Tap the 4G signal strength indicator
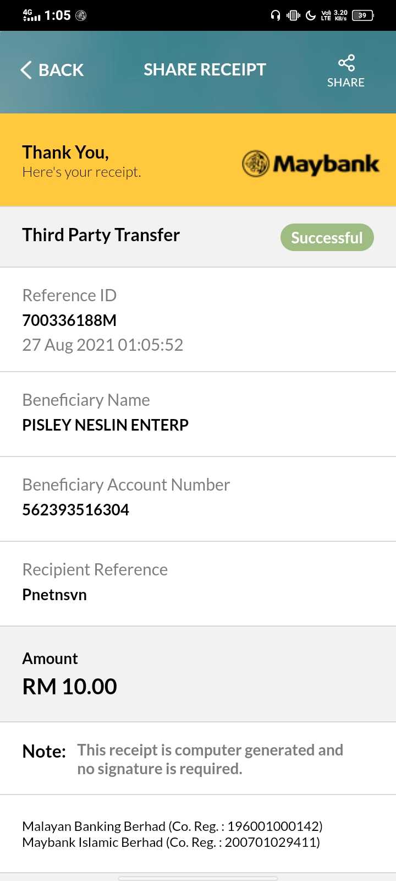 pyautogui.click(x=32, y=15)
